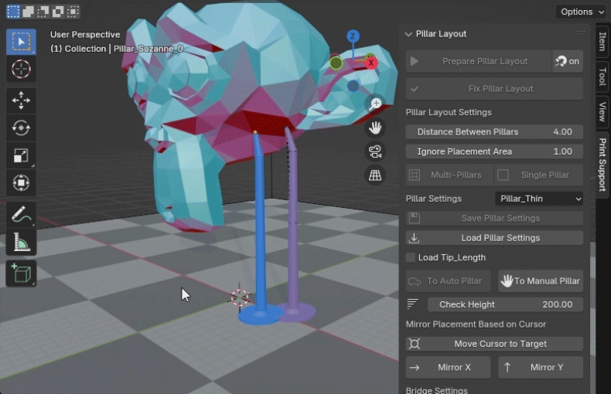Set selection mode to subtract

tap(43, 12)
